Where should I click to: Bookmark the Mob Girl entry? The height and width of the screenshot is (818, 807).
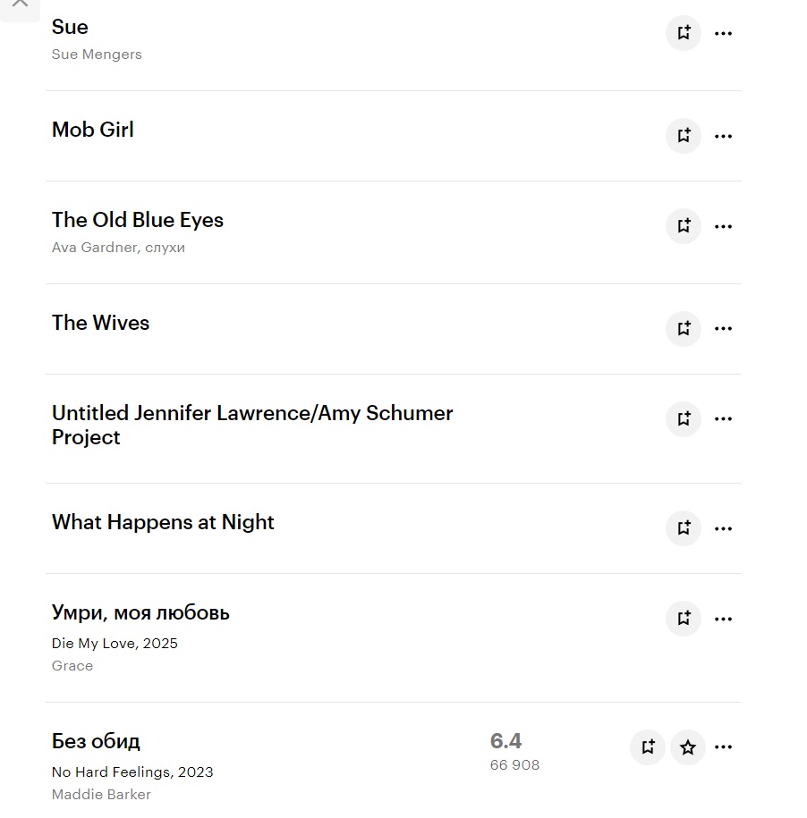684,136
